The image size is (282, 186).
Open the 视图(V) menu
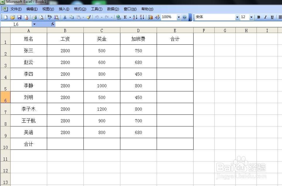point(48,9)
